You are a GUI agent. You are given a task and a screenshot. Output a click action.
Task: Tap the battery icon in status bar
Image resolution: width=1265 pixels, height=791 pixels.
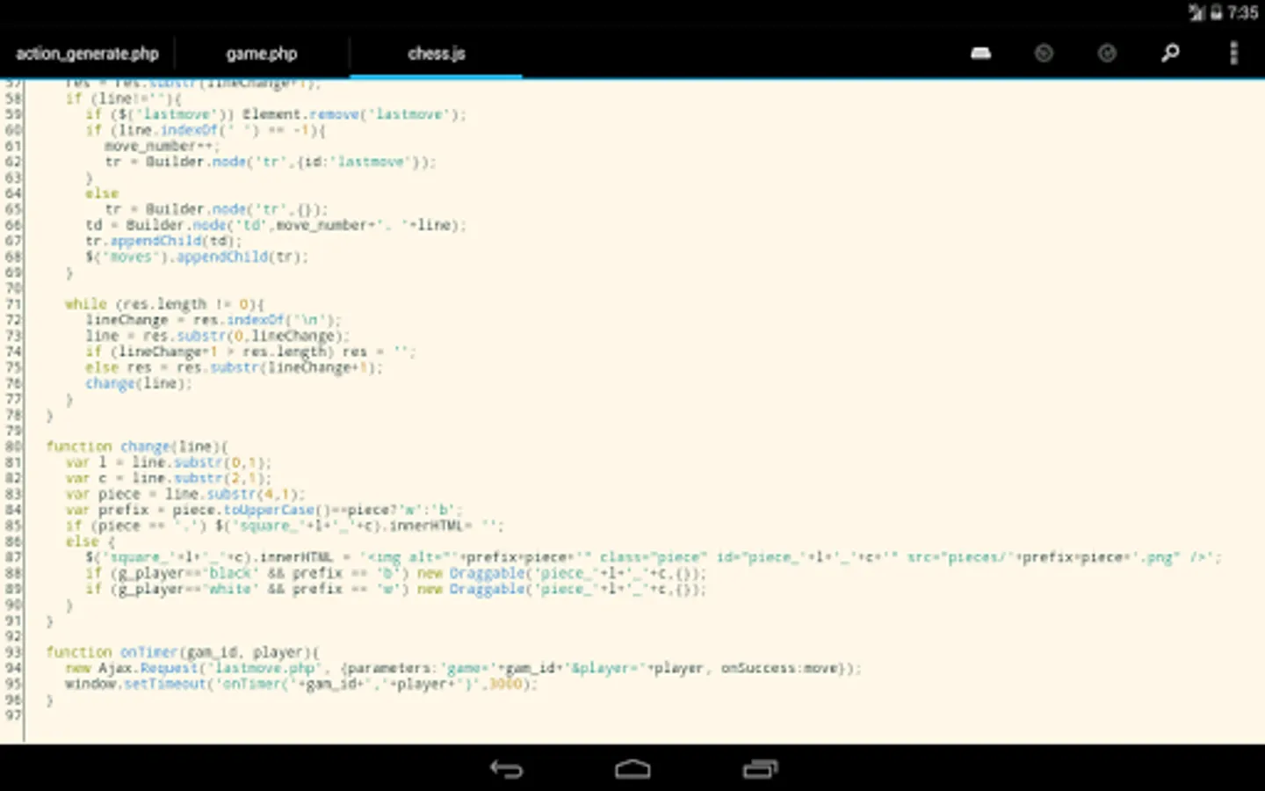(x=1216, y=12)
